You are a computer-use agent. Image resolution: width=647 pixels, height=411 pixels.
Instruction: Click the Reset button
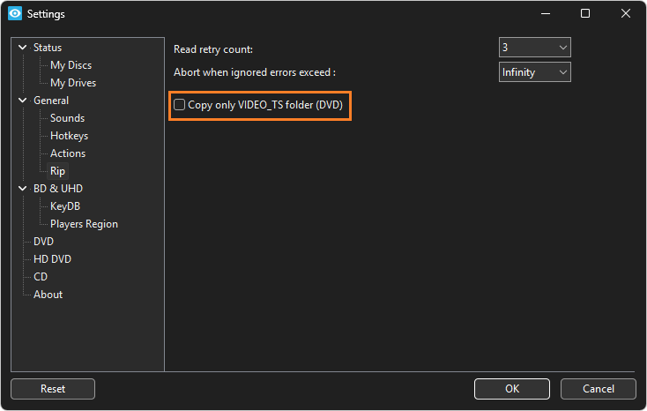pyautogui.click(x=53, y=389)
